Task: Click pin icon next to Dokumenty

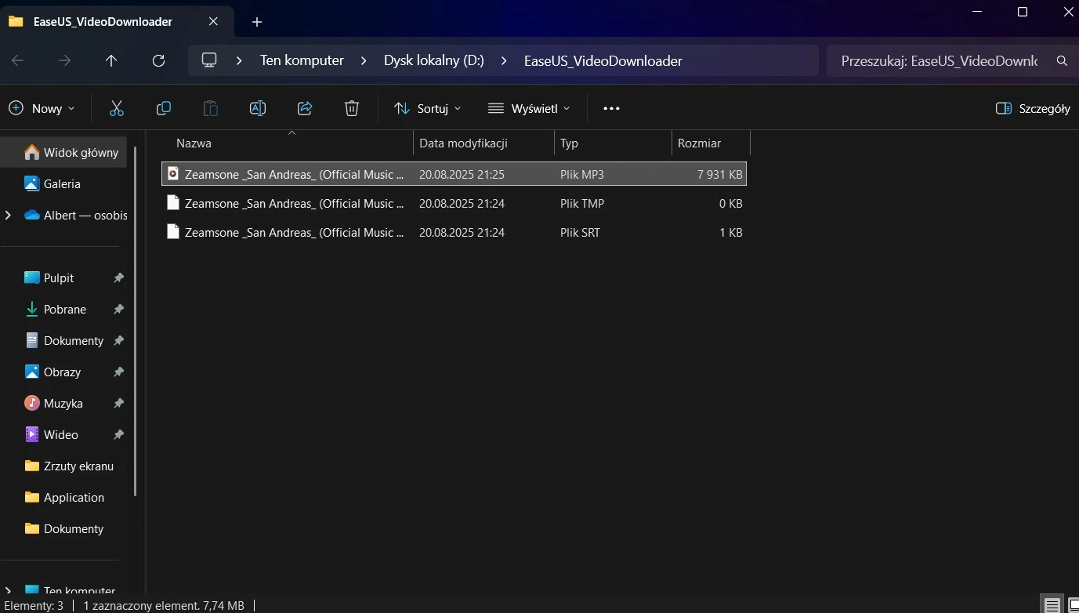Action: click(x=118, y=341)
